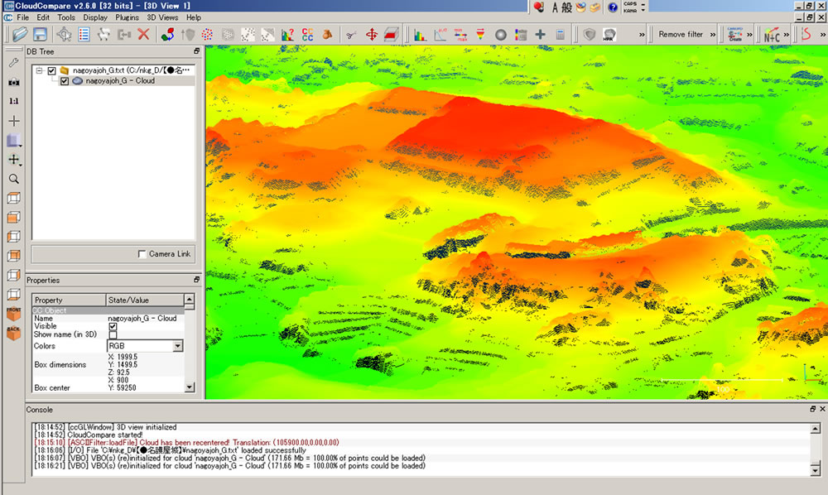Compute cloud-to-cloud distance (CC icon)
This screenshot has height=495, width=828.
[307, 35]
